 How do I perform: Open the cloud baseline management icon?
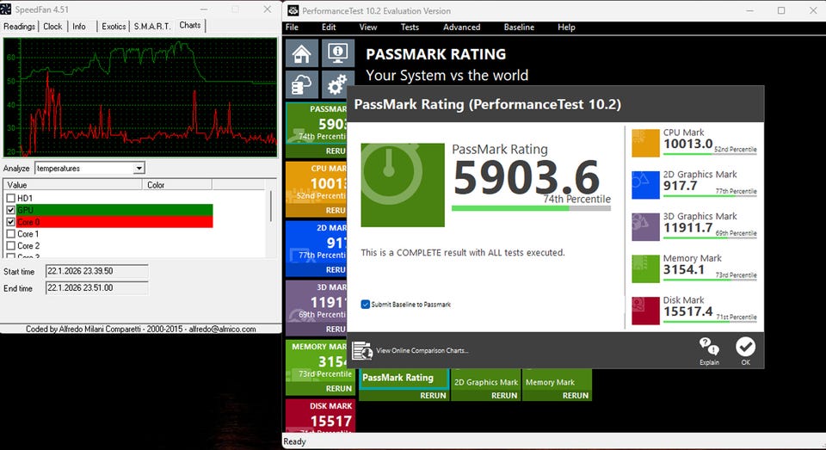(302, 84)
